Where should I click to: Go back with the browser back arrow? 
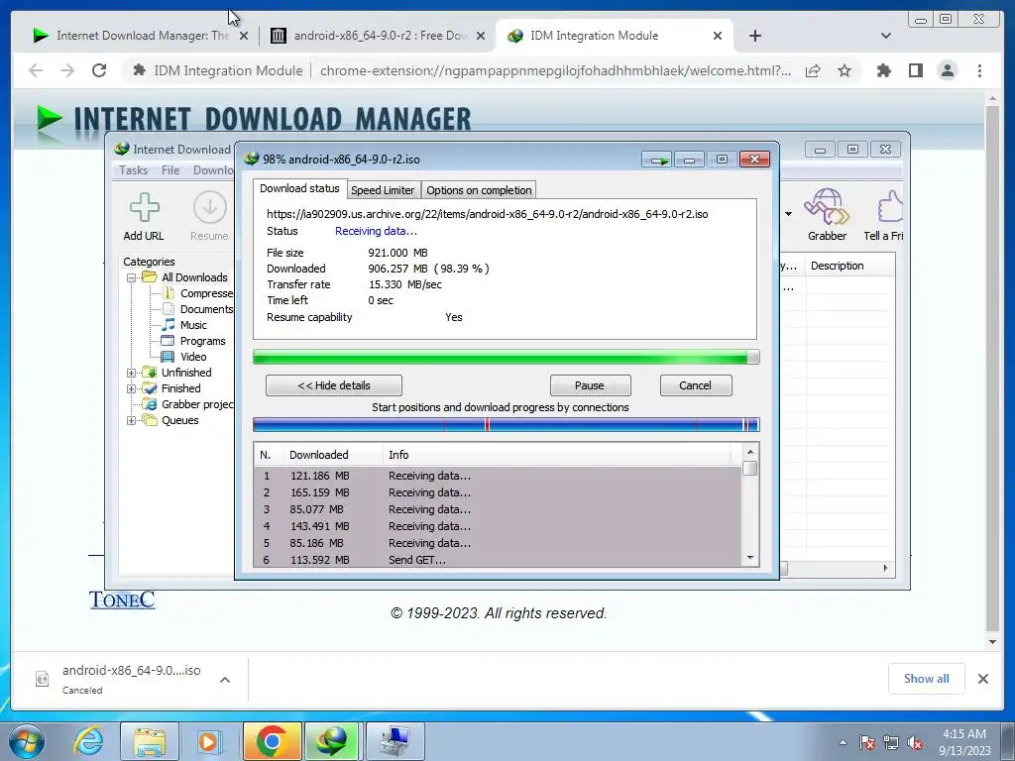coord(36,70)
